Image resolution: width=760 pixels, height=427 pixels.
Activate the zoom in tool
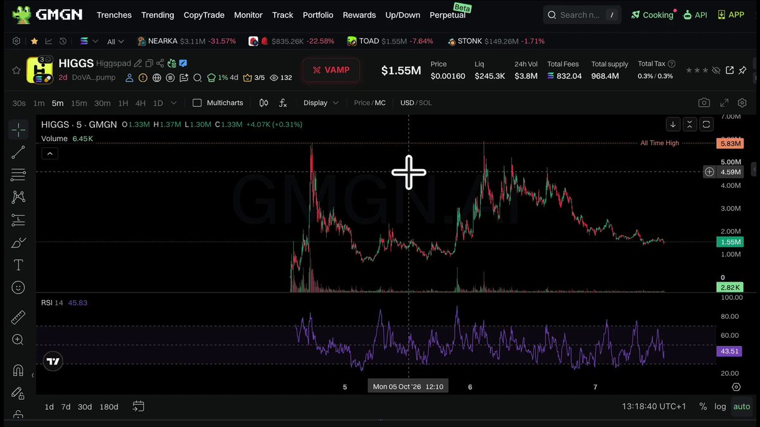tap(18, 340)
